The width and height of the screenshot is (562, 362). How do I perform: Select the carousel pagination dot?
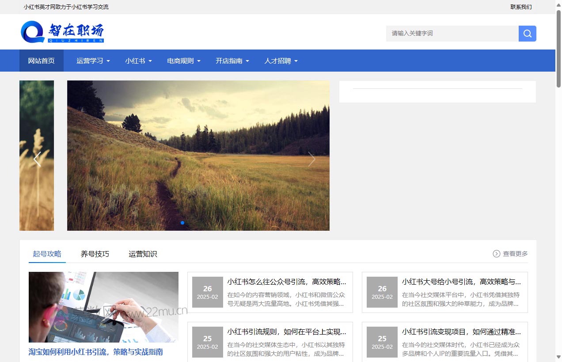point(182,223)
